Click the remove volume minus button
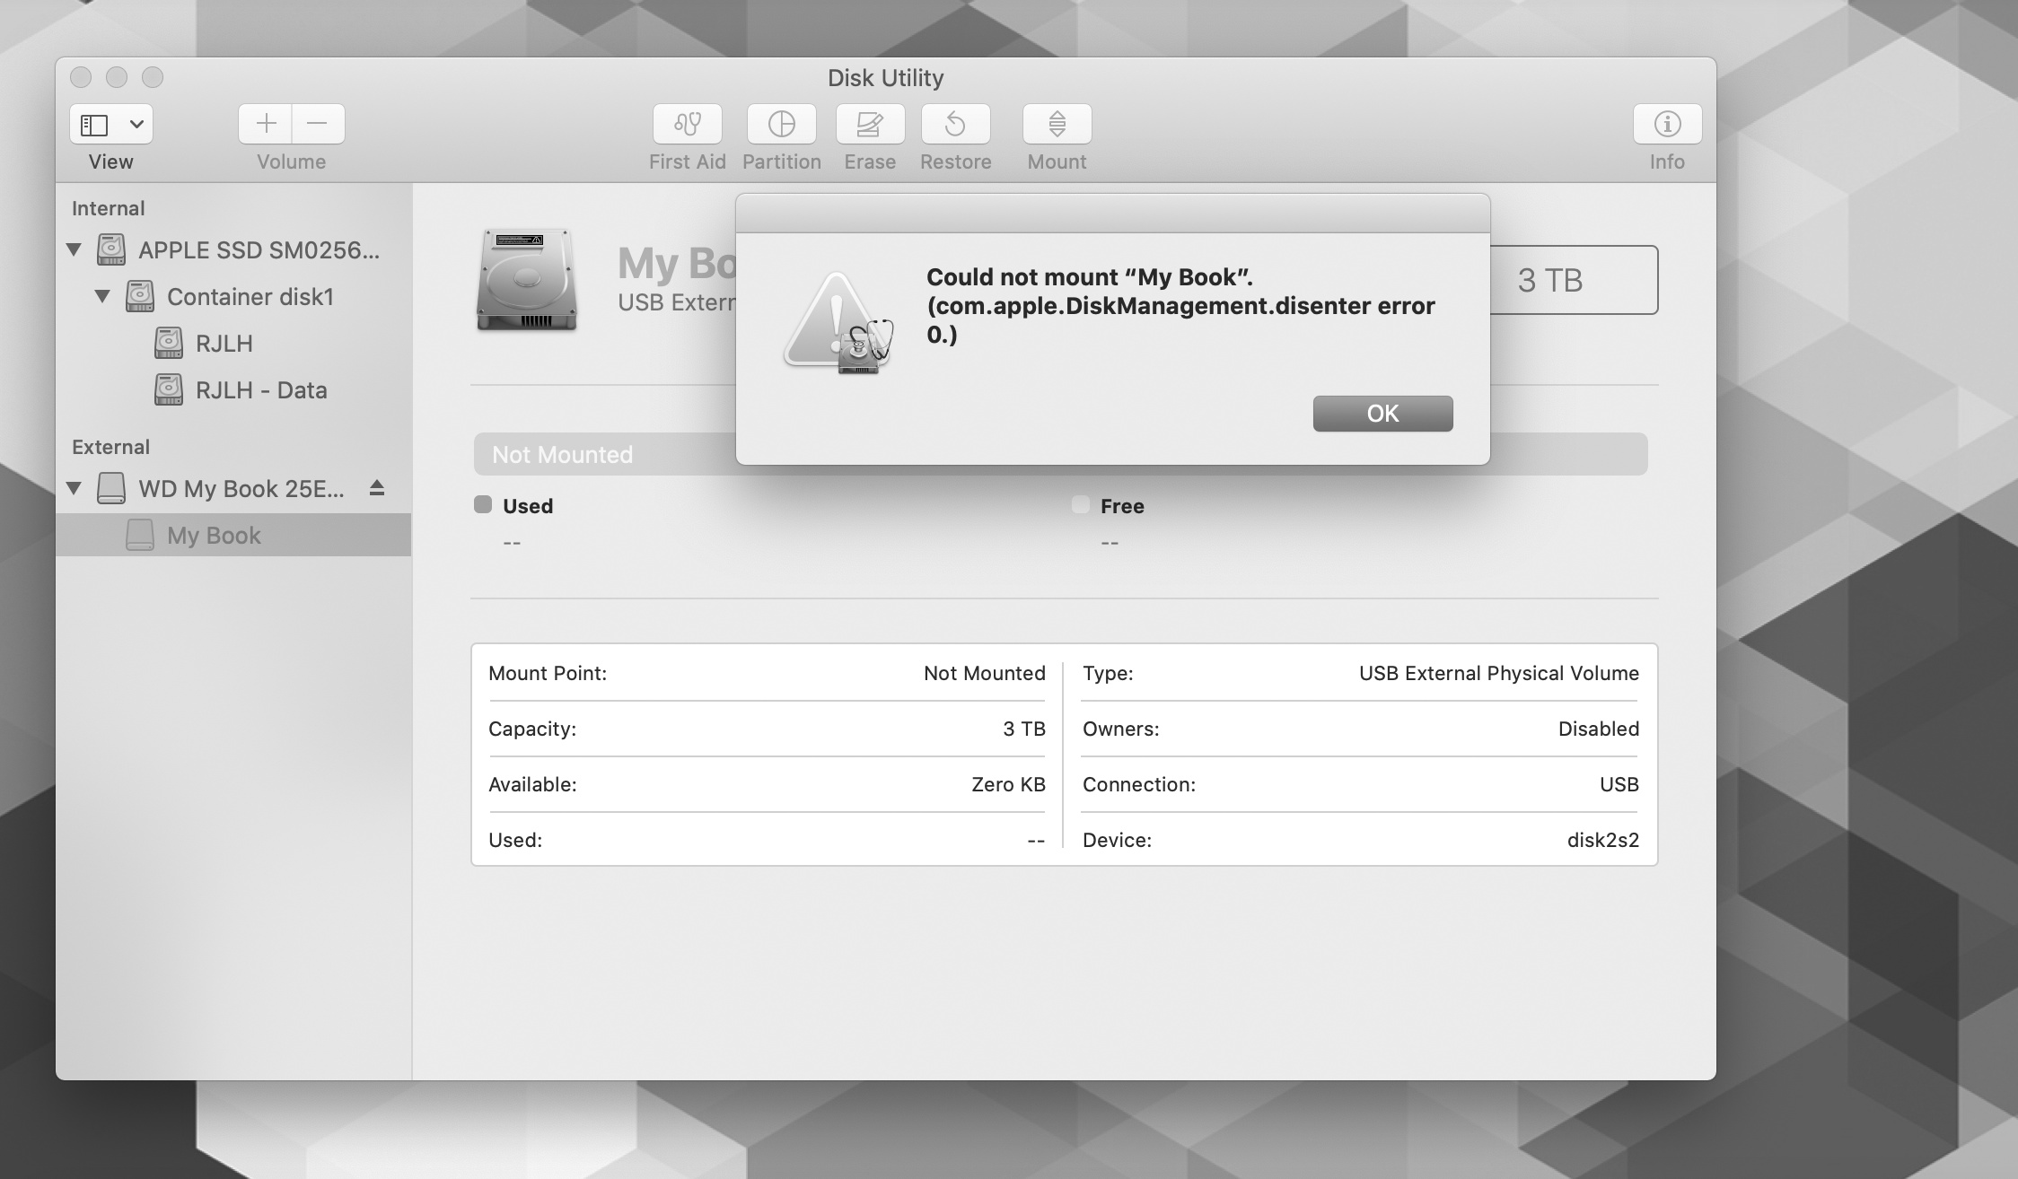Image resolution: width=2018 pixels, height=1179 pixels. coord(317,124)
